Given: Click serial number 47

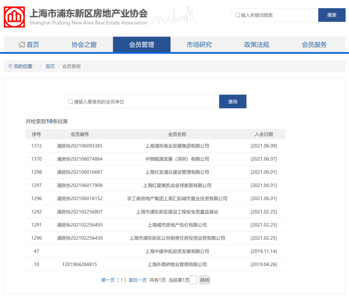Looking at the screenshot, I should click(36, 251).
